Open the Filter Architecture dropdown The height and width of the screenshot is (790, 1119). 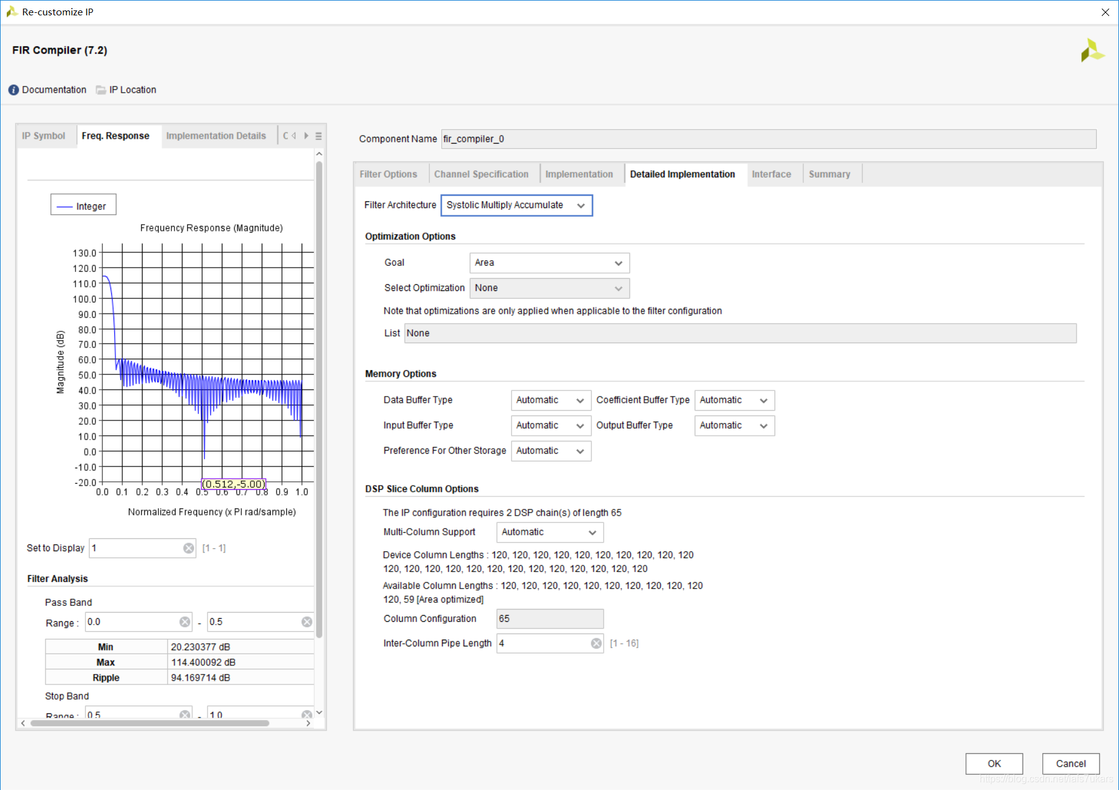tap(517, 205)
